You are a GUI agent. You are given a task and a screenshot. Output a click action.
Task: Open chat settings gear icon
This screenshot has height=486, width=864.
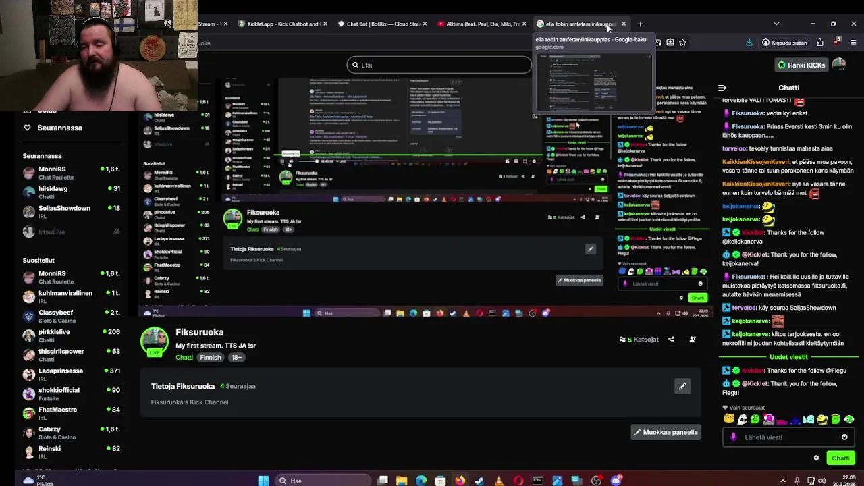[816, 458]
